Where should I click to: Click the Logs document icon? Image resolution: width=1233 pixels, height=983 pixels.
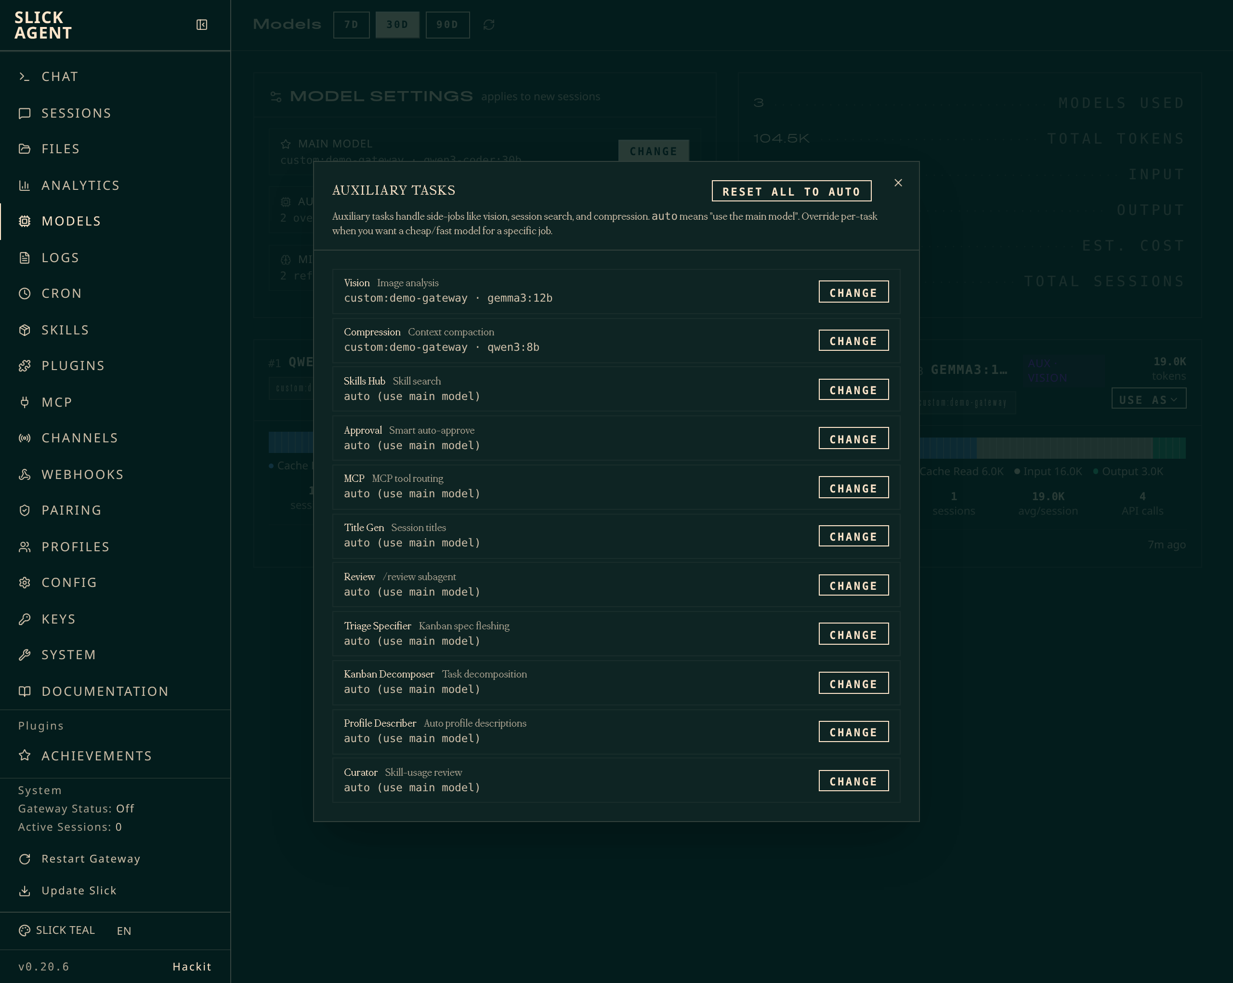(25, 257)
